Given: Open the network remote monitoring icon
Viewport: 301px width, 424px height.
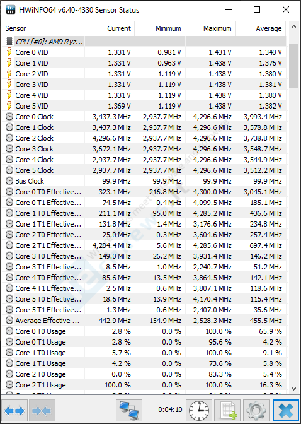Looking at the screenshot, I should (x=129, y=411).
